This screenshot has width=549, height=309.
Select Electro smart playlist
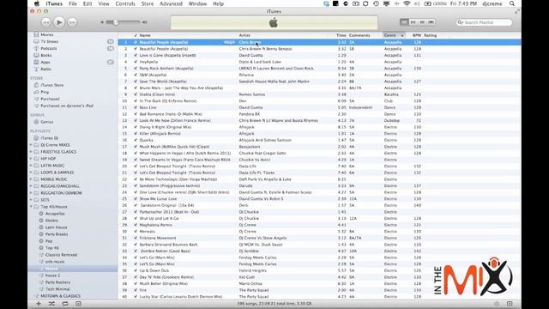tap(51, 221)
